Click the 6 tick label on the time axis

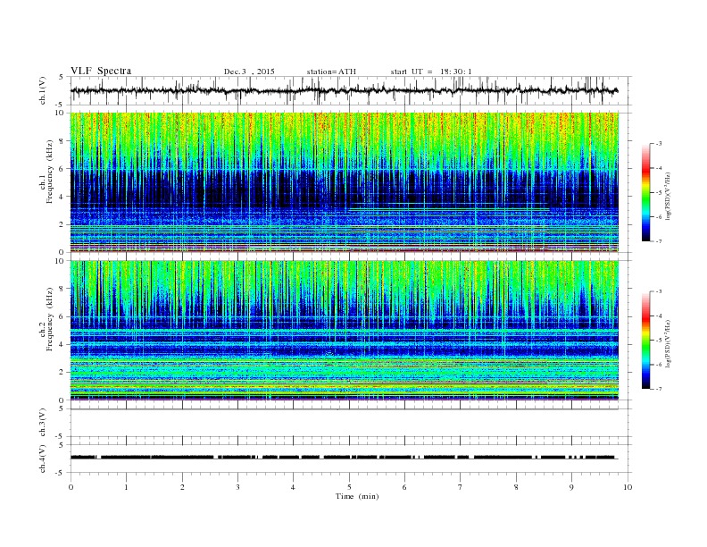(404, 487)
